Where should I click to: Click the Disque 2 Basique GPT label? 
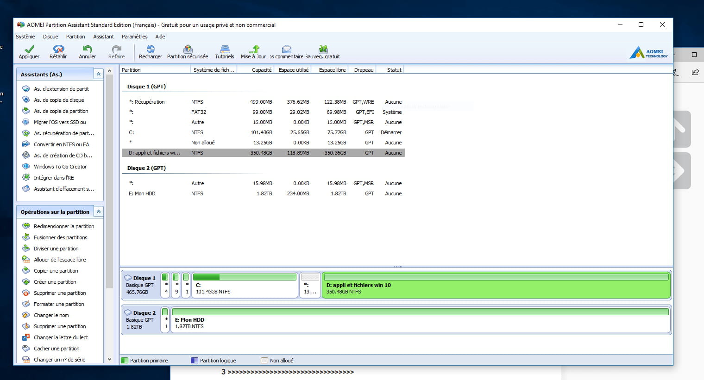(x=140, y=320)
